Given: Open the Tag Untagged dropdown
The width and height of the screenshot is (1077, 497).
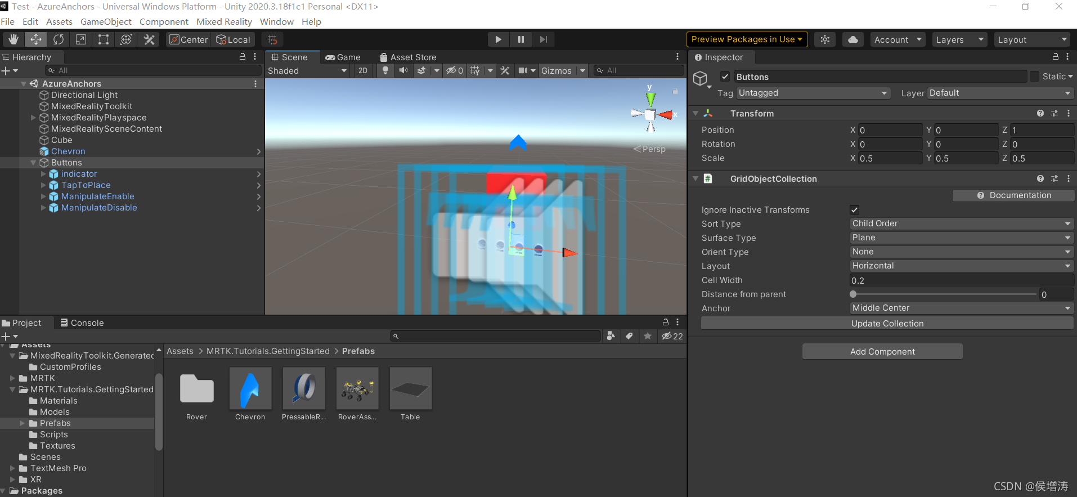Looking at the screenshot, I should click(813, 93).
